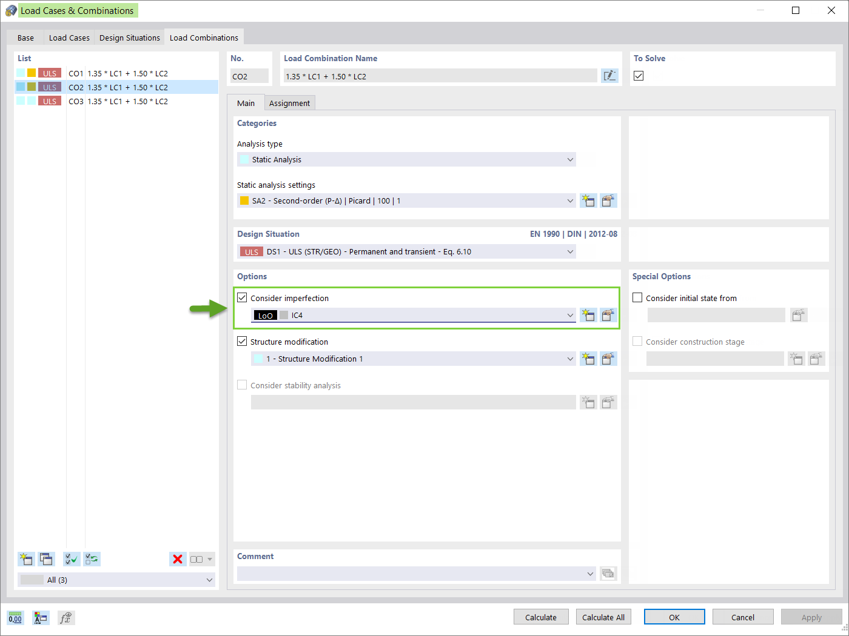Click yellow swatch in CO1 row
This screenshot has height=636, width=849.
(32, 73)
